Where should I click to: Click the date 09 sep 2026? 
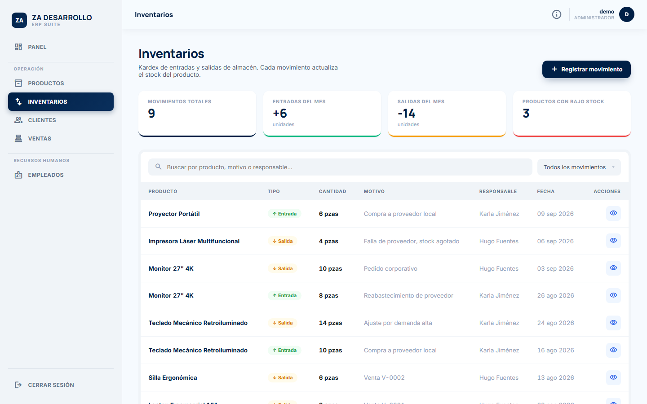coord(555,214)
